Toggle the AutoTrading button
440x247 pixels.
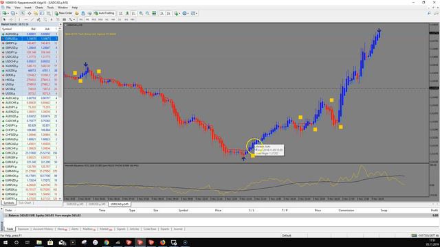tap(104, 13)
